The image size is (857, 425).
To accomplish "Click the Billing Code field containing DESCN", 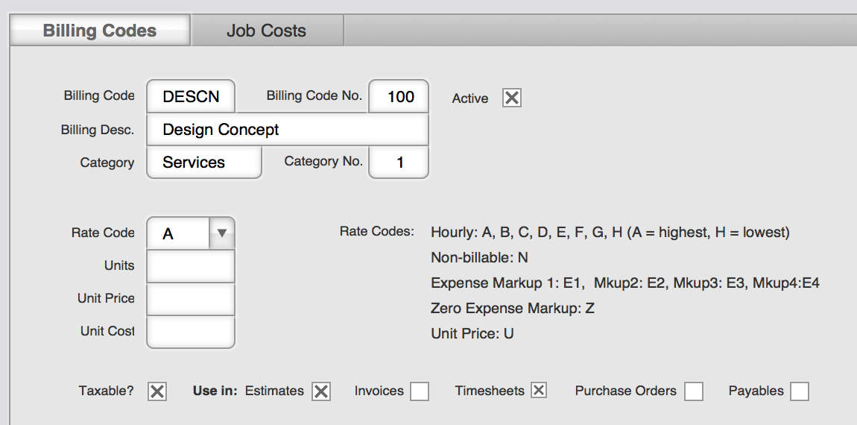I will pos(191,96).
